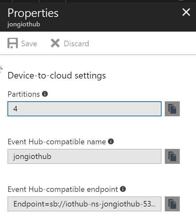Focus the Partitions field showing 4
Image resolution: width=196 pixels, height=215 pixels.
(85, 109)
